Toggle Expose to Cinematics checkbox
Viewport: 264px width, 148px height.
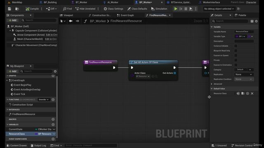[x=236, y=65]
